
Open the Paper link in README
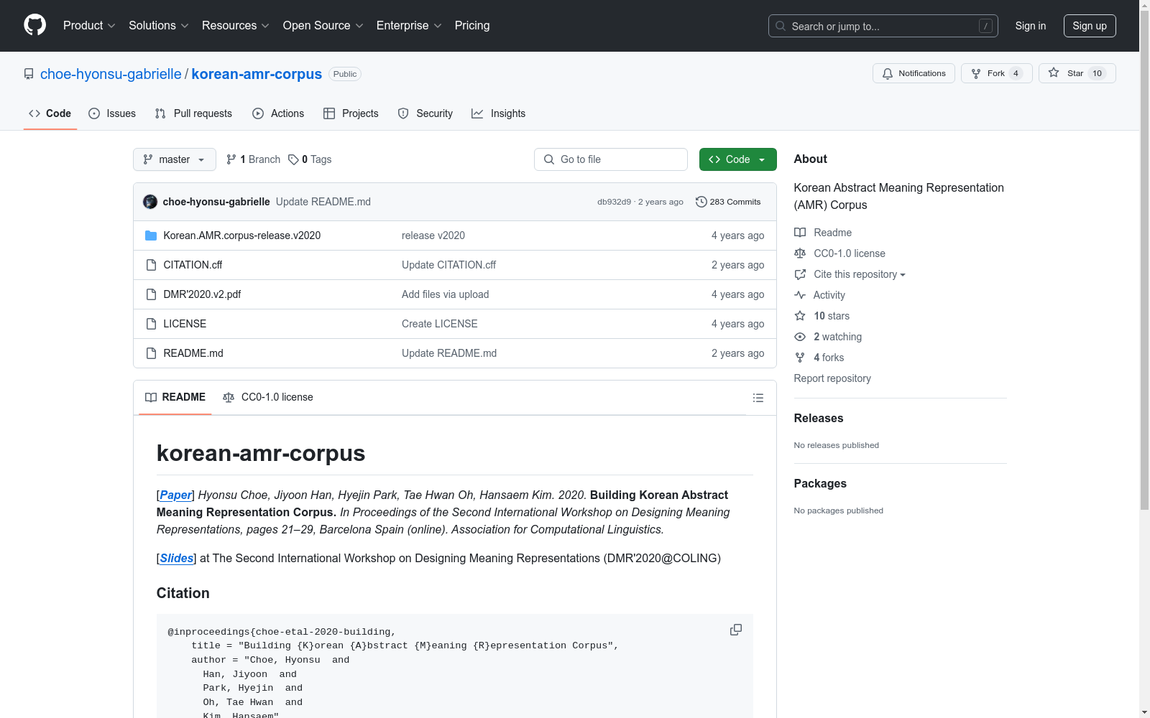click(175, 495)
